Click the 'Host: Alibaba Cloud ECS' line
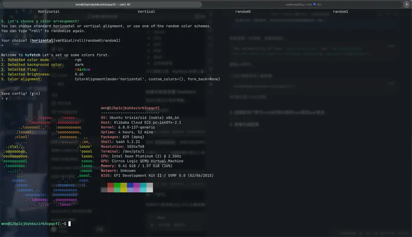Viewport: 412px width, 237px height. click(141, 123)
